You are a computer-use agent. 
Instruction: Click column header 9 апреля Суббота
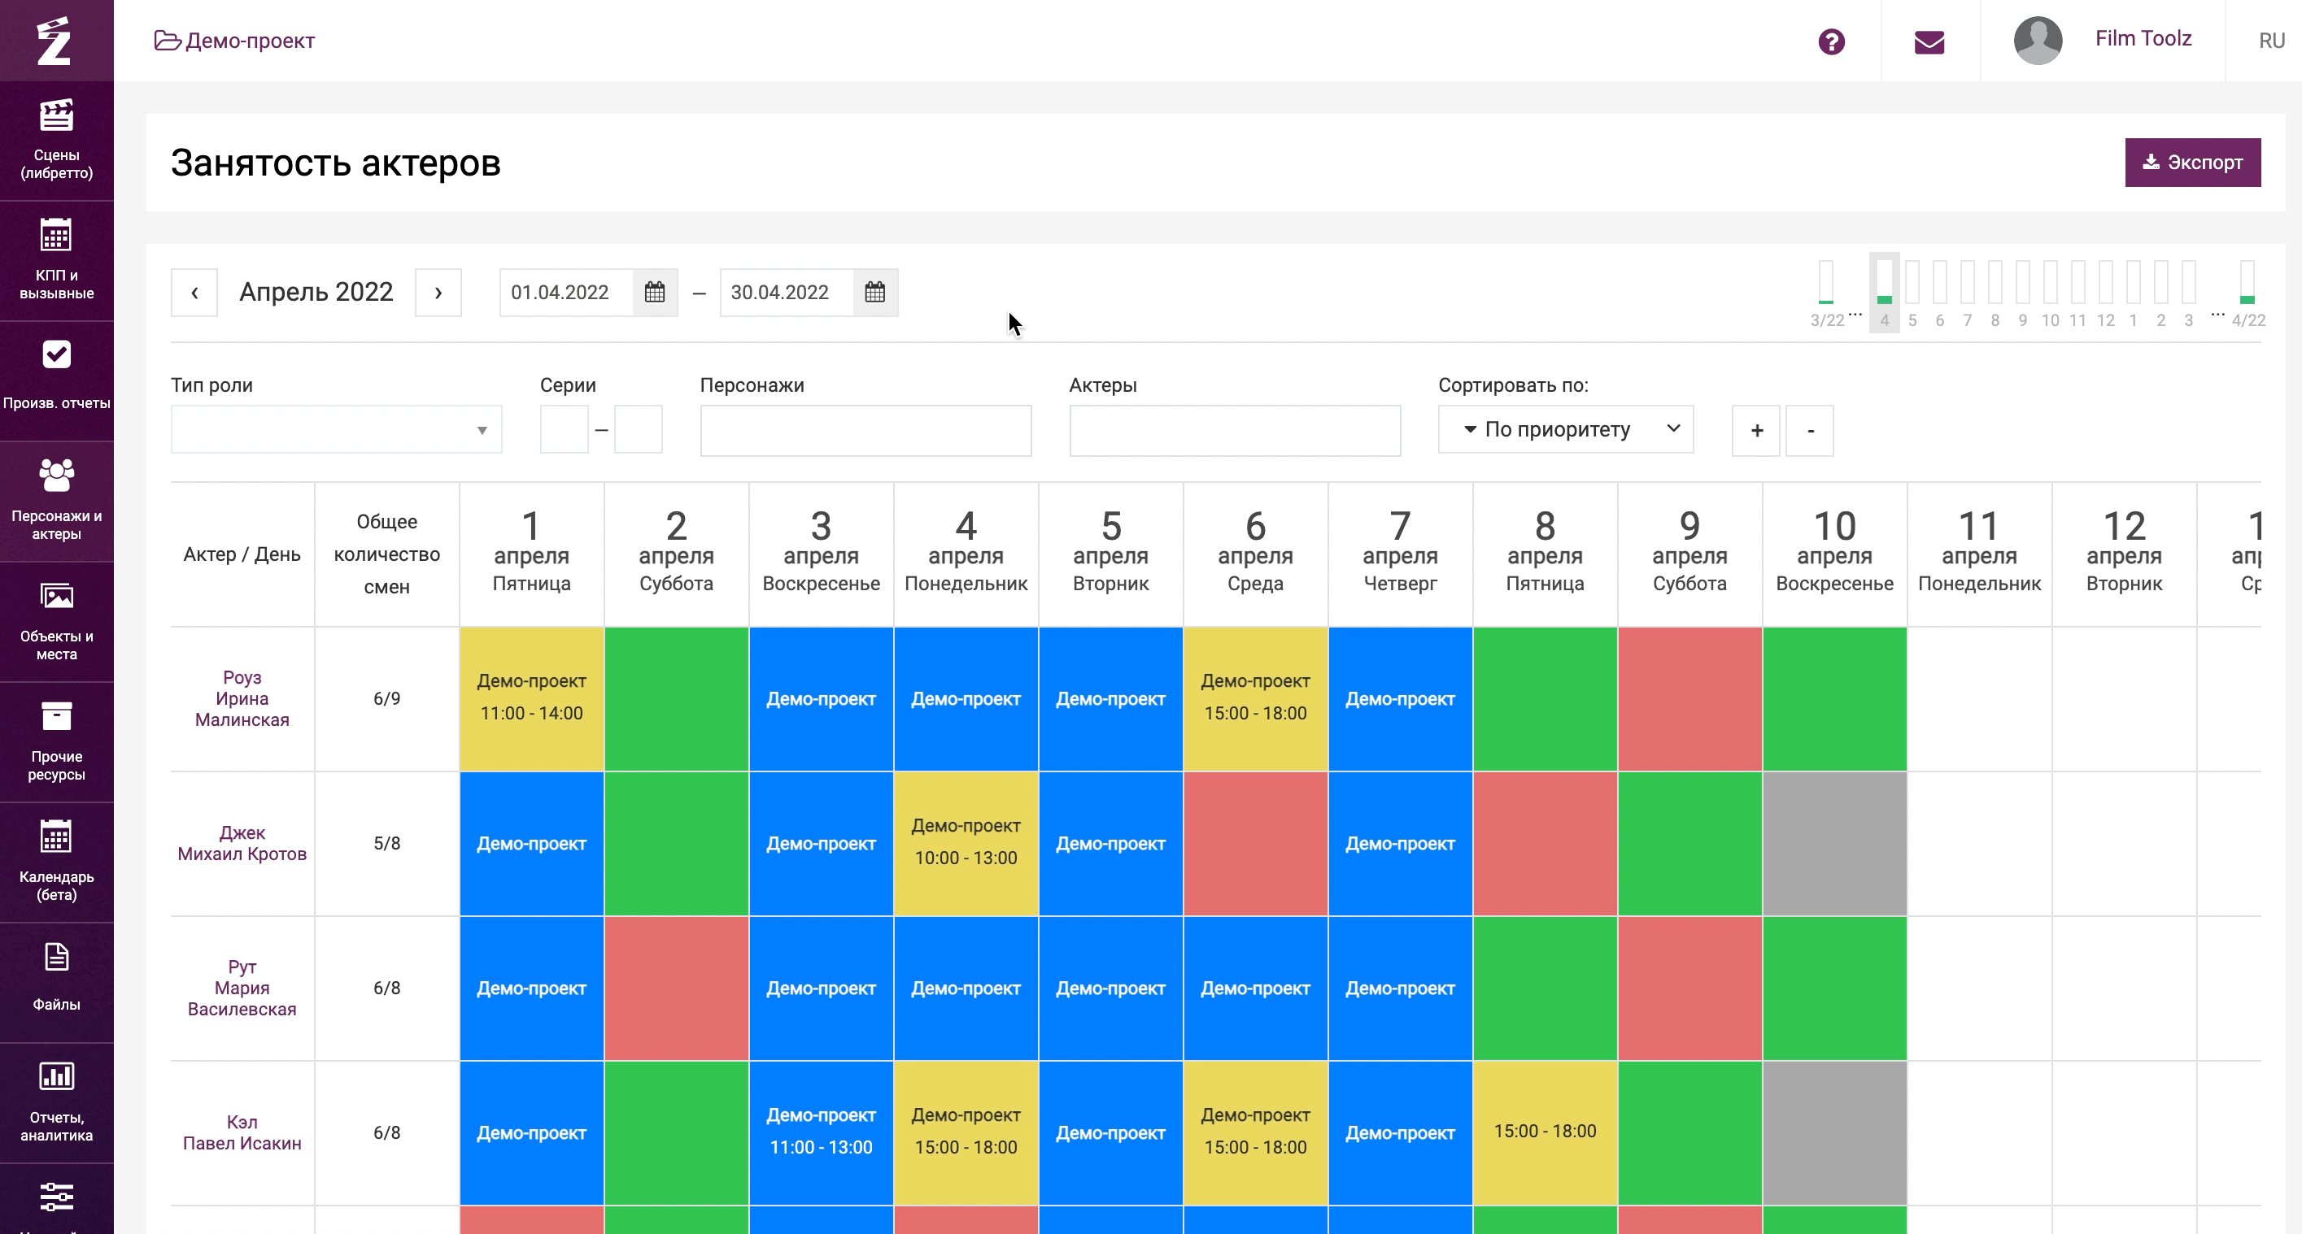point(1689,554)
